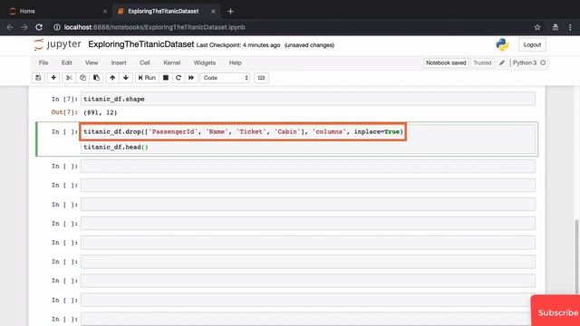Viewport: 580px width, 326px height.
Task: Open browser three-dot menu
Action: 570,27
